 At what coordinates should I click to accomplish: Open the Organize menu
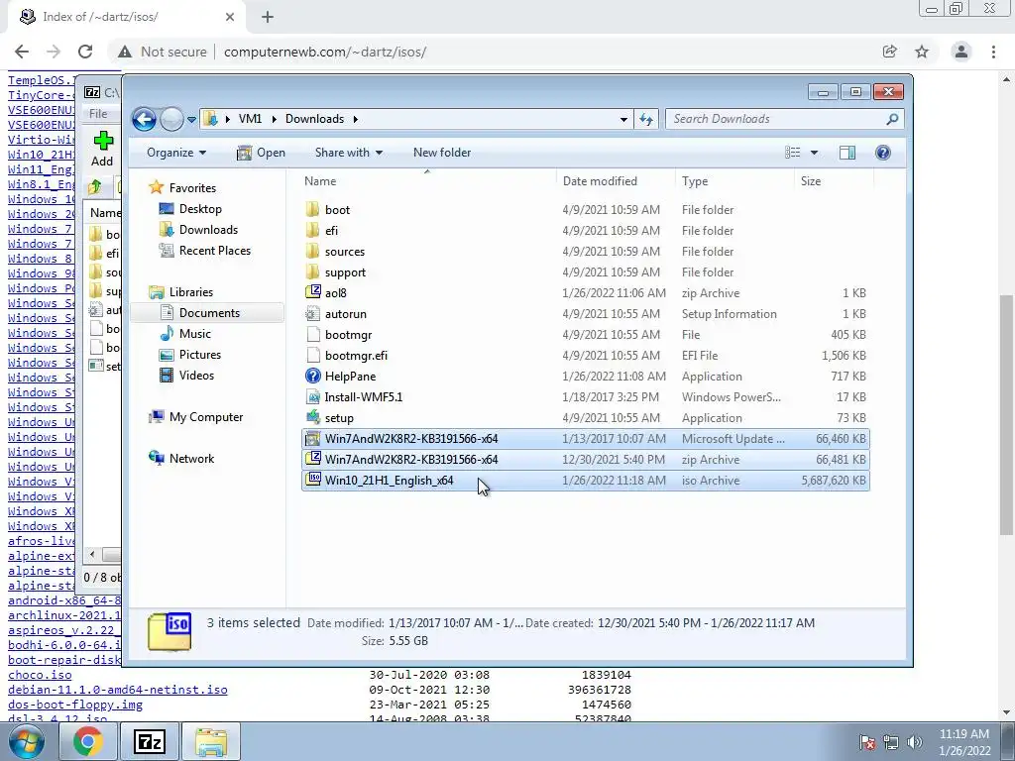click(x=176, y=153)
